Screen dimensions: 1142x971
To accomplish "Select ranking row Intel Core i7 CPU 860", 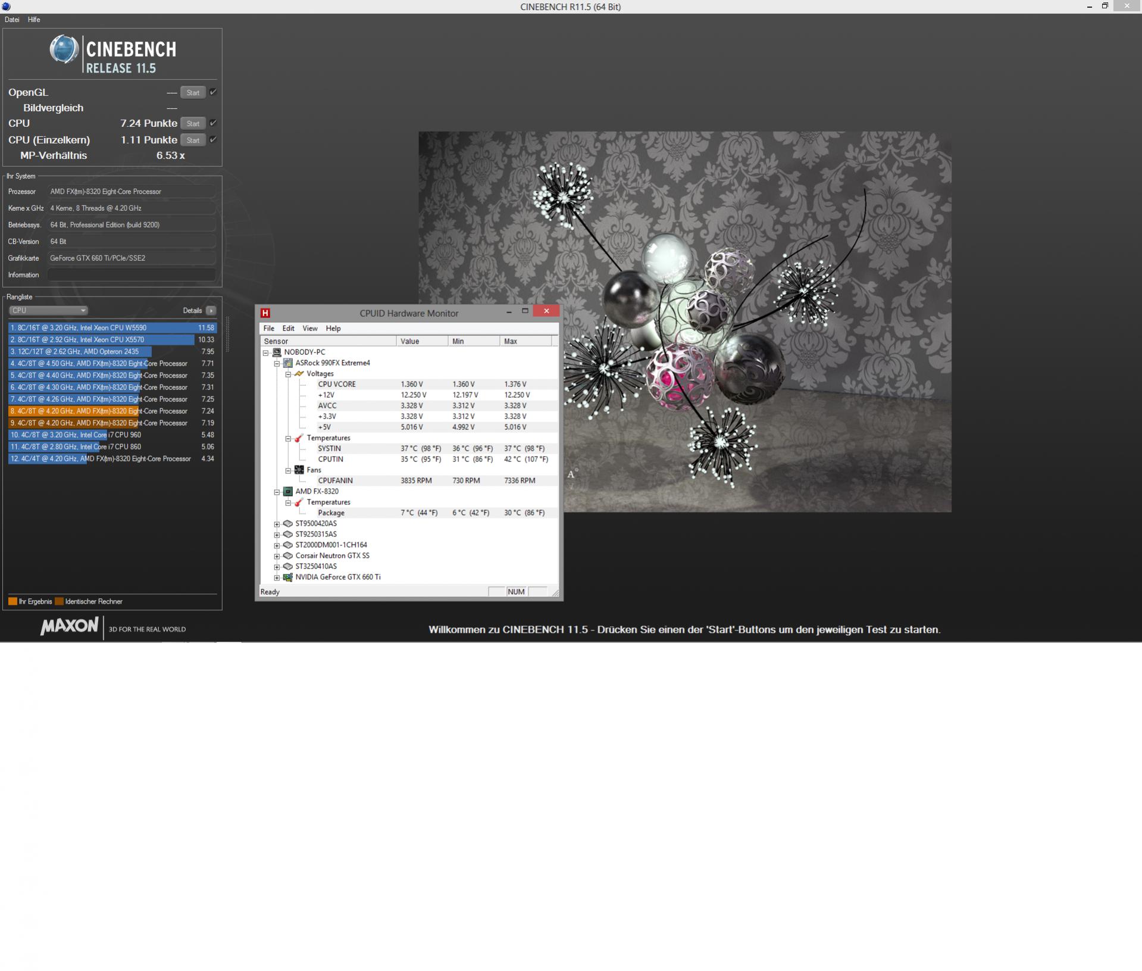I will click(112, 447).
